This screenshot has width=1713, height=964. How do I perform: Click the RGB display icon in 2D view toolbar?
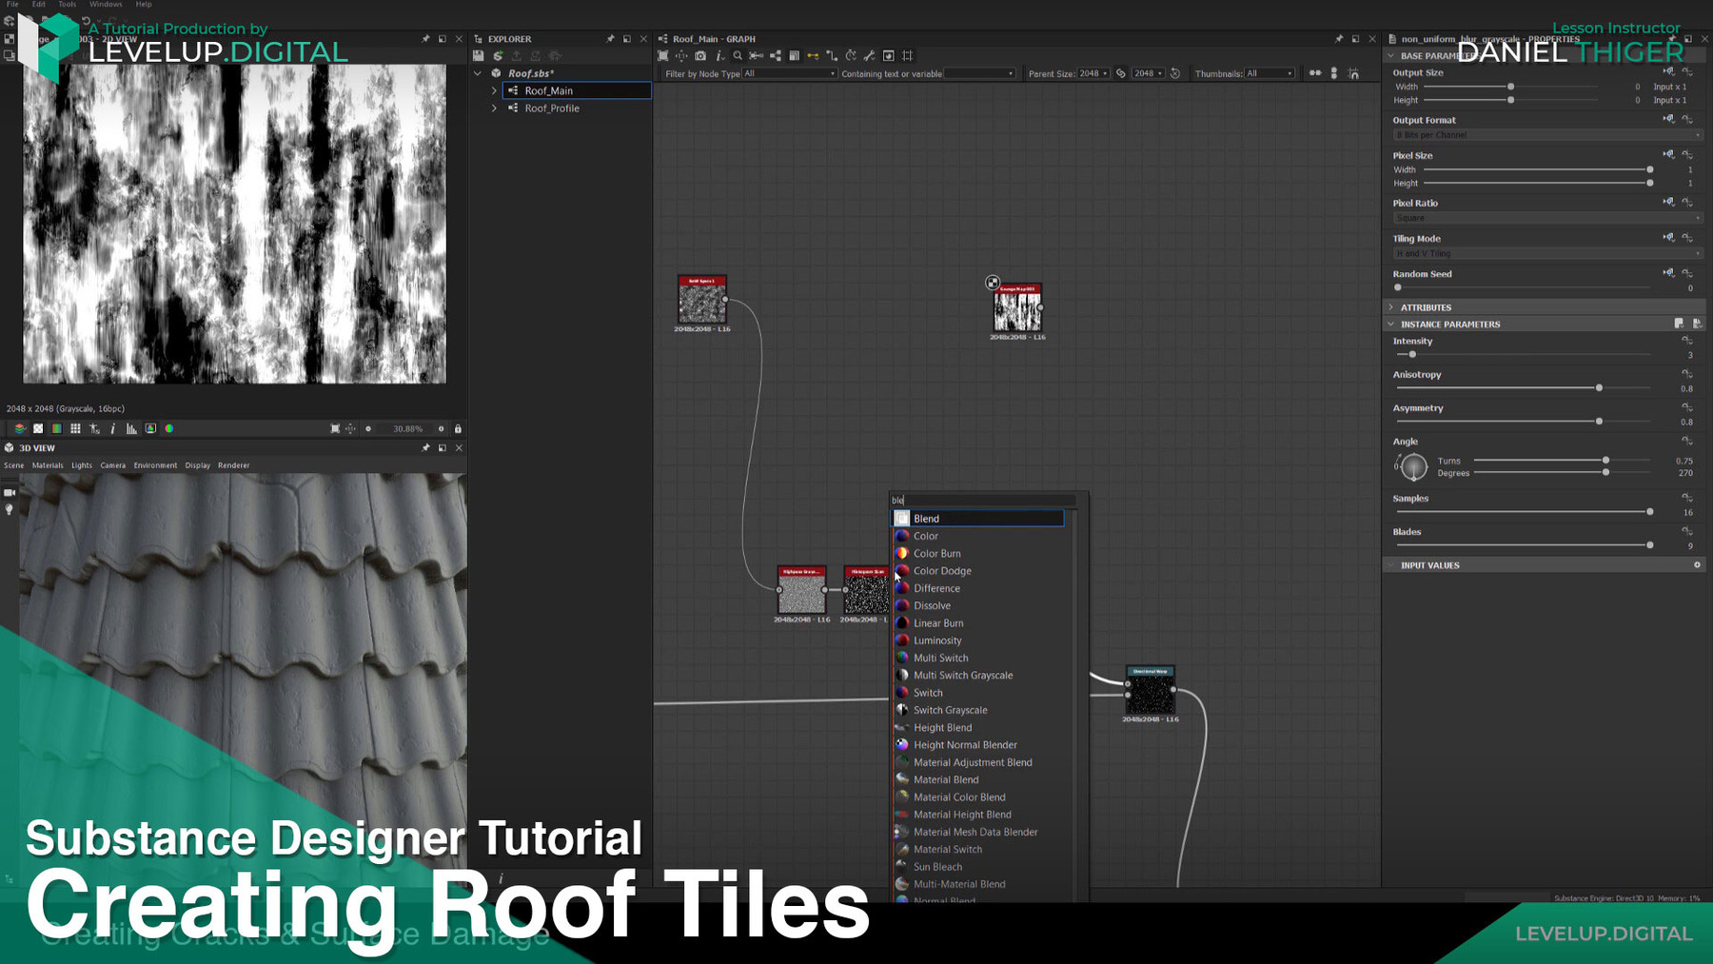(150, 429)
